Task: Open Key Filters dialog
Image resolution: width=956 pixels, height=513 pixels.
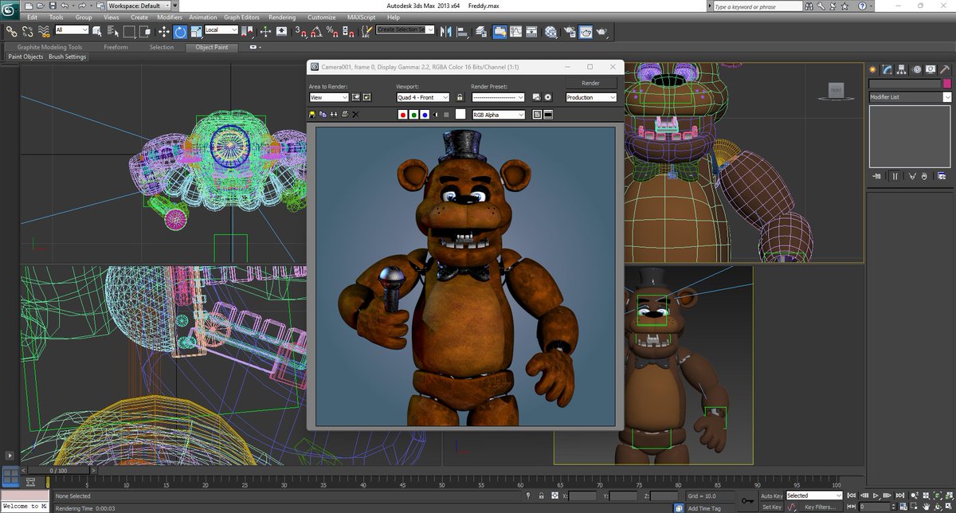Action: (820, 507)
